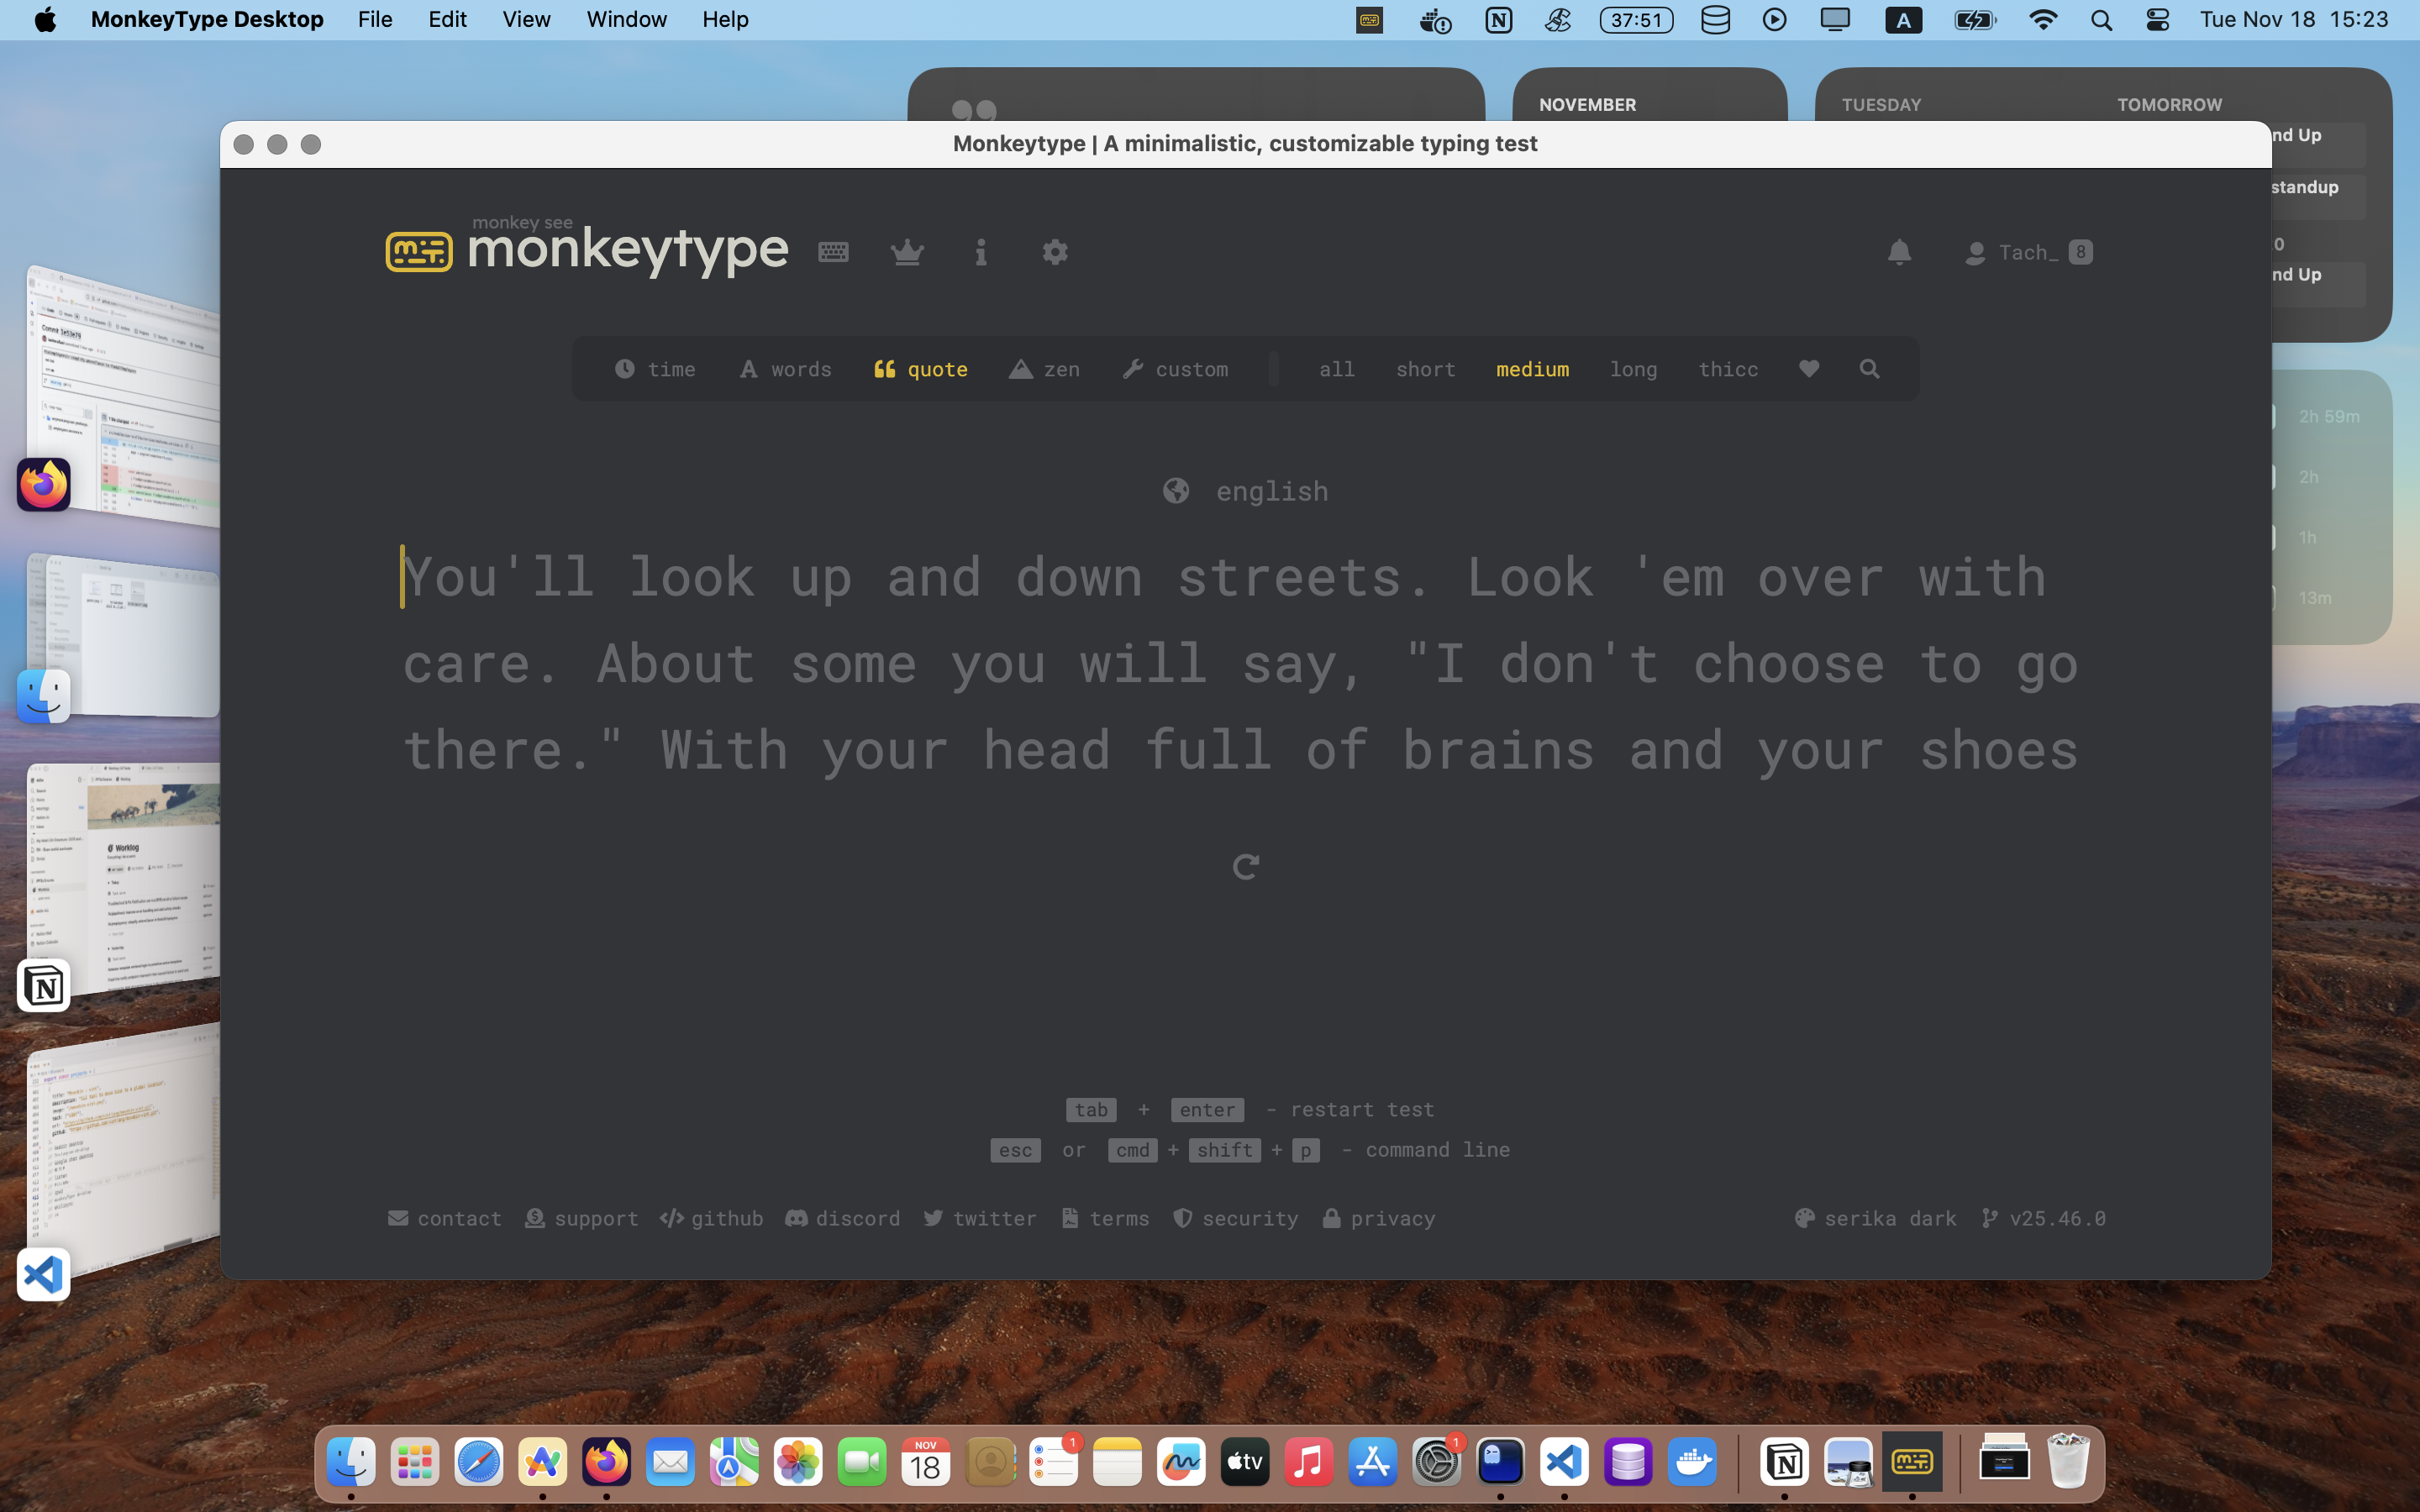
Task: Select the words test mode
Action: coord(785,369)
